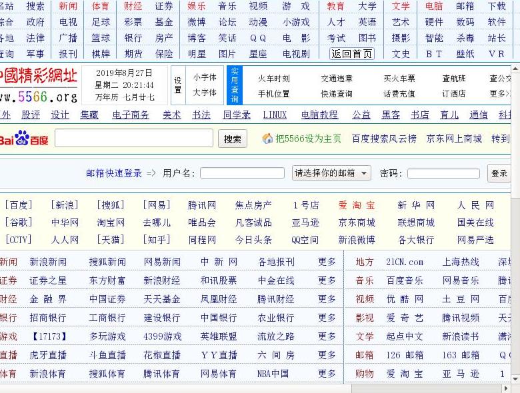Click 万年历 under the date

[x=107, y=97]
